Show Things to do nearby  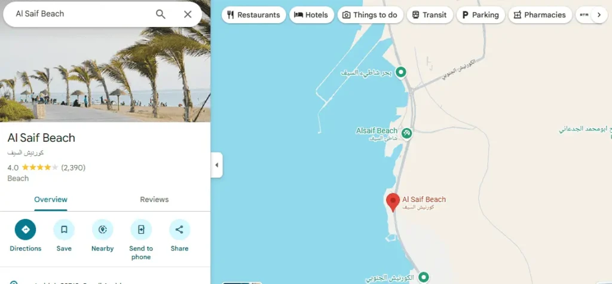(x=371, y=15)
